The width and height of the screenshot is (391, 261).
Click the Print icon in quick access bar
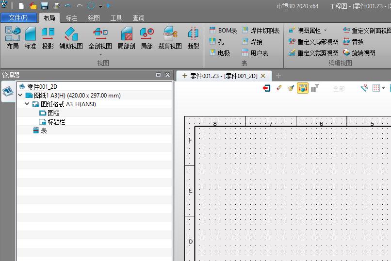[x=57, y=5]
